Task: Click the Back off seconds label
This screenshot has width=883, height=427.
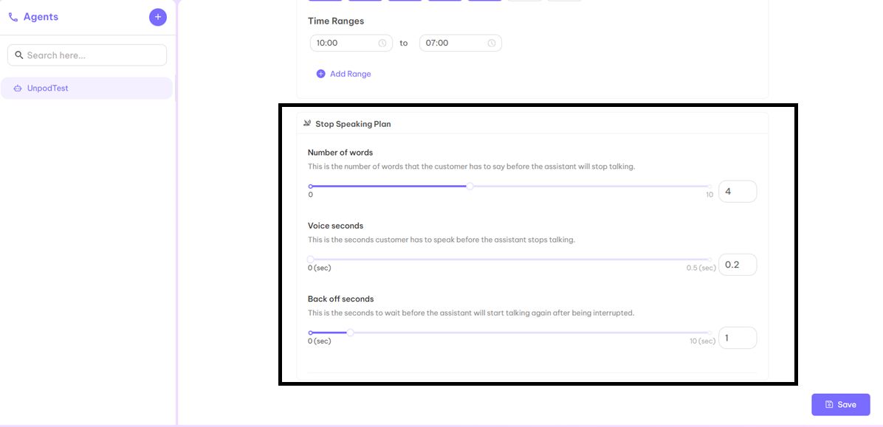Action: coord(340,299)
